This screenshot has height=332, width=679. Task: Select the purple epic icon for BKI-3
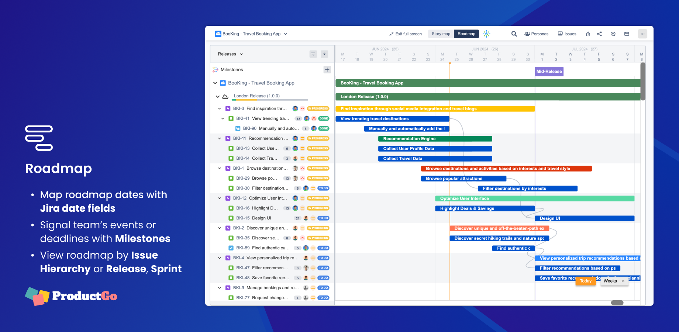pyautogui.click(x=227, y=108)
